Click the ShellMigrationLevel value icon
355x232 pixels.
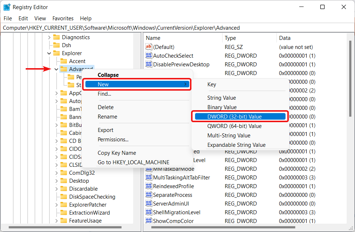(x=148, y=212)
